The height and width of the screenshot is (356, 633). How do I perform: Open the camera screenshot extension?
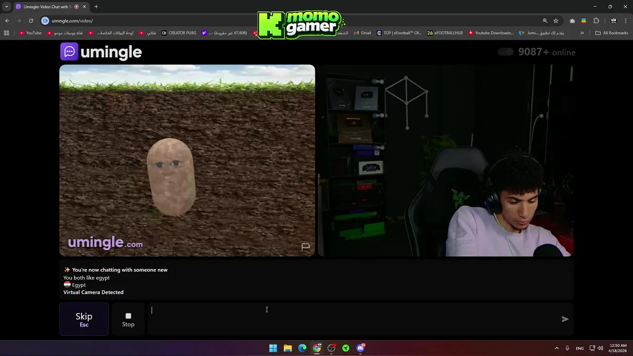point(572,21)
